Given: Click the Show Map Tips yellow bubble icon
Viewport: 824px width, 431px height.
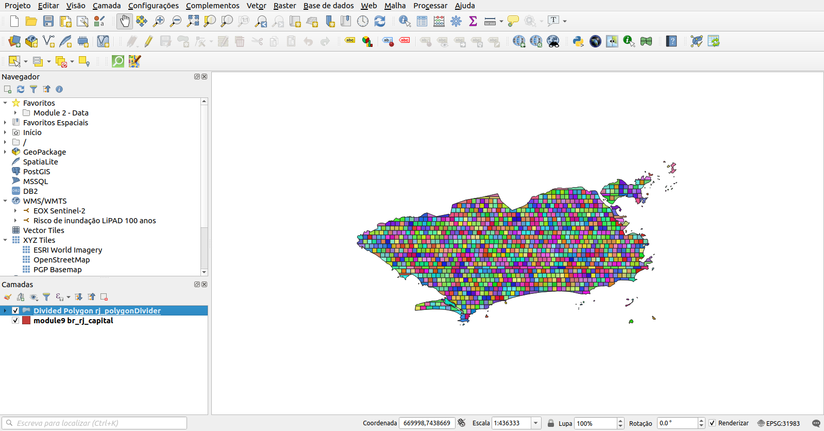Looking at the screenshot, I should click(513, 21).
